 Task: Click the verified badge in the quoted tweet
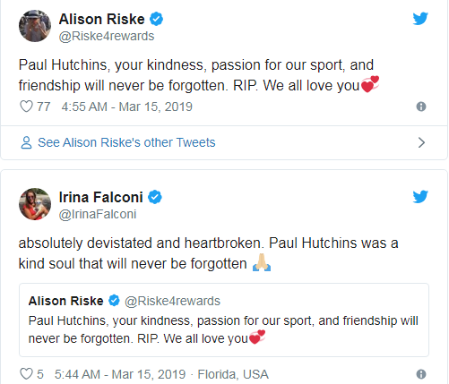(x=114, y=301)
